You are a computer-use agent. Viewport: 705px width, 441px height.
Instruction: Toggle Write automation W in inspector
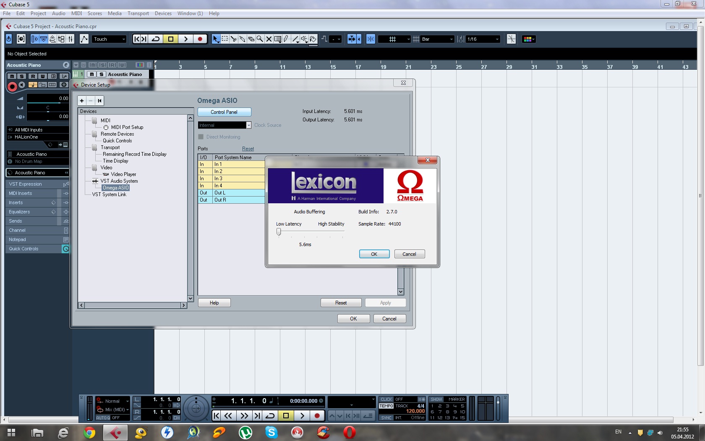click(43, 76)
